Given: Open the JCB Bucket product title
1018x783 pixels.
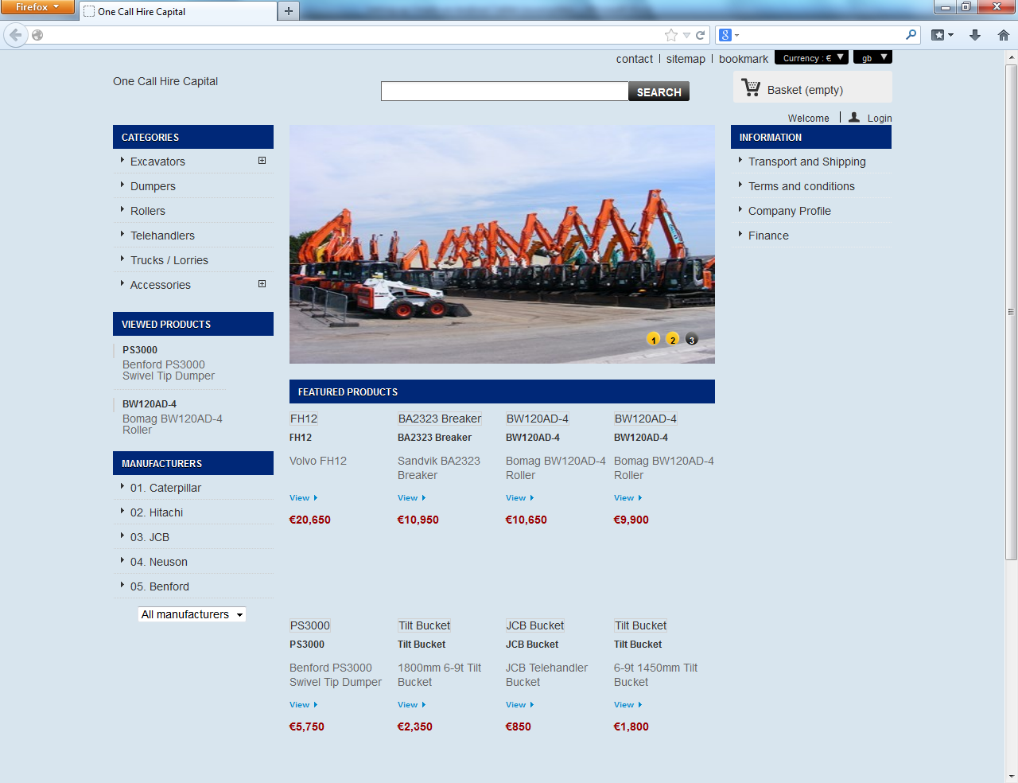Looking at the screenshot, I should tap(532, 645).
